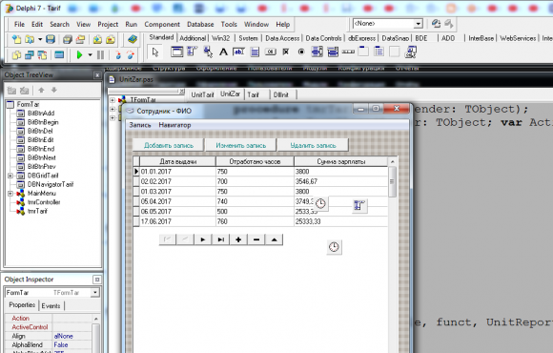Viewport: 553px width, 353px height.
Task: Select the CheckBox component in palette
Action: pyautogui.click(x=286, y=52)
